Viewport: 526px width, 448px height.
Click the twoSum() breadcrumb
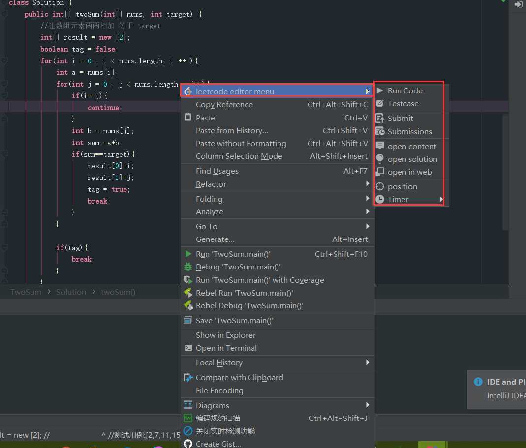click(118, 292)
